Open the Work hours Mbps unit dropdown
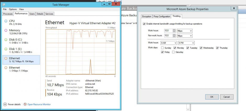Image resolution: width=246 pixels, height=111 pixels. tap(184, 31)
